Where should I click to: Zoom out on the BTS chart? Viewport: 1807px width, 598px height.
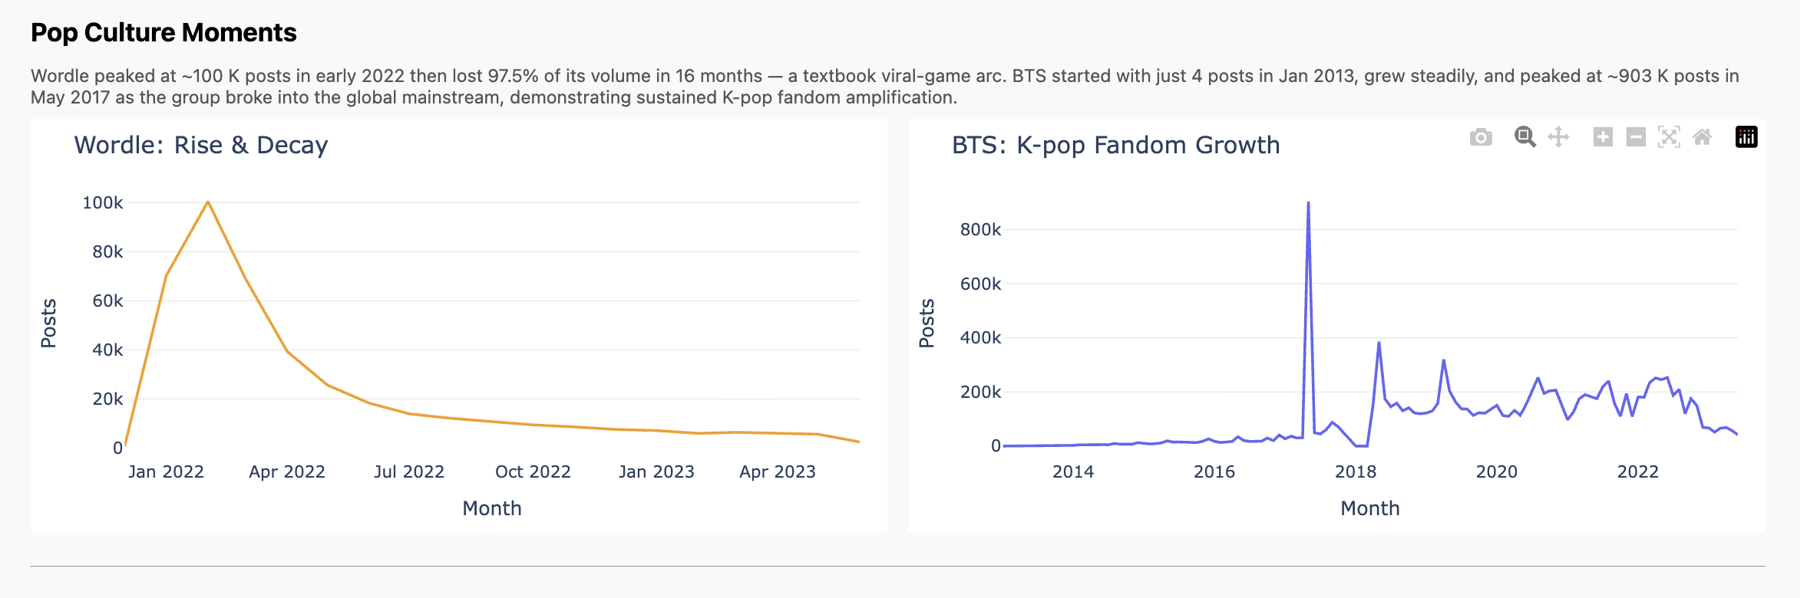(1636, 138)
